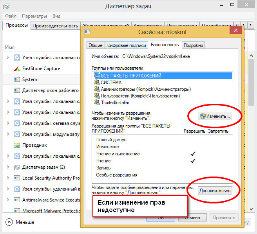Viewport: 257px width, 234px height.
Task: Click the gear icon of the first service host row
Action: [x=17, y=58]
